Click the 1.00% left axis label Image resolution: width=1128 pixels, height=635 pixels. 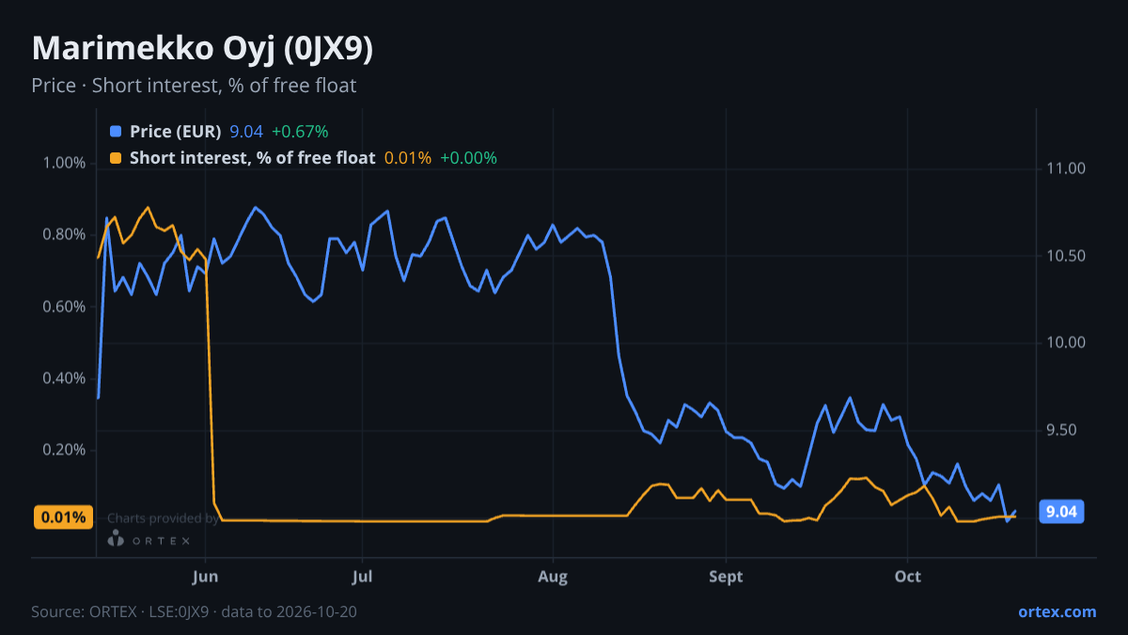coord(64,163)
